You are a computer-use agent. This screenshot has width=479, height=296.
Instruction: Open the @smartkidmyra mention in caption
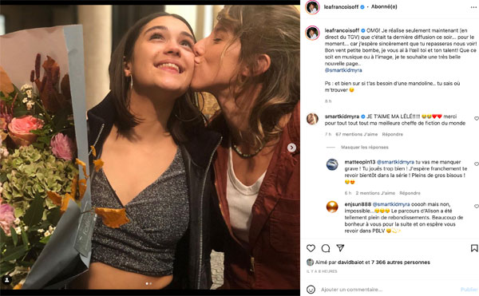343,70
